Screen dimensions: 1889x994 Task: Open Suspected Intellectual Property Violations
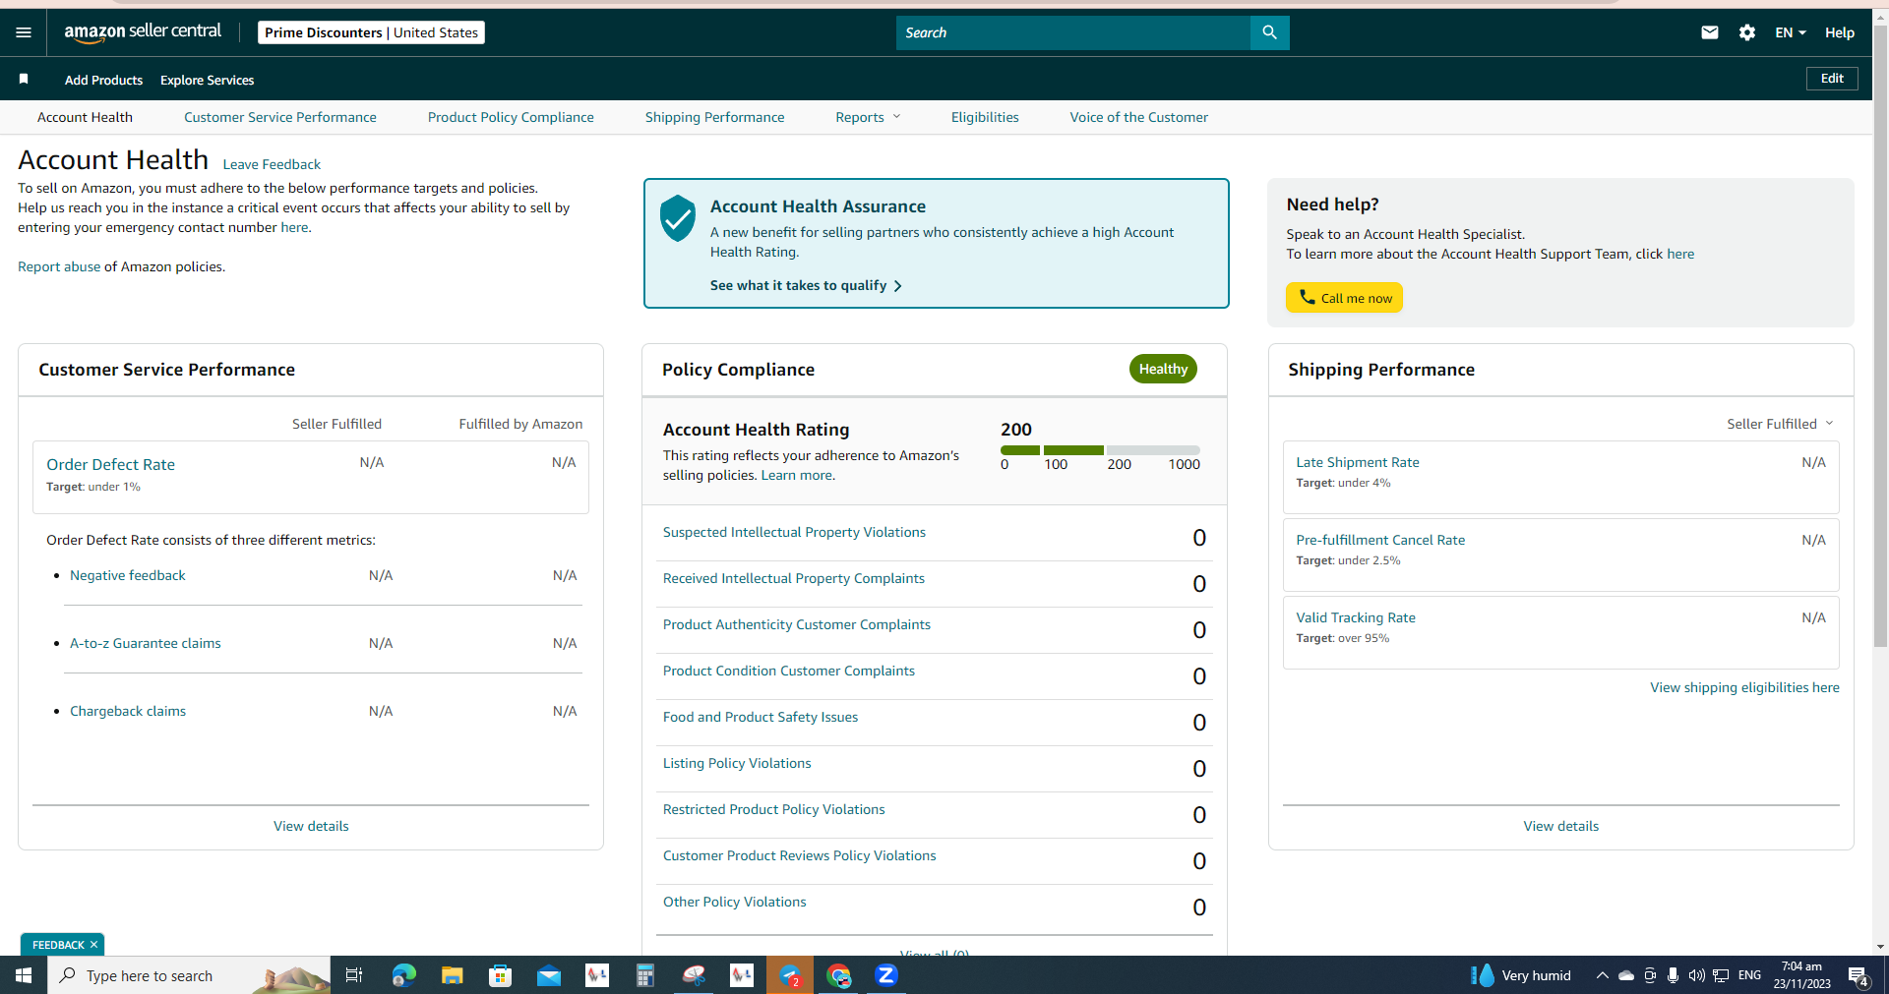tap(794, 532)
